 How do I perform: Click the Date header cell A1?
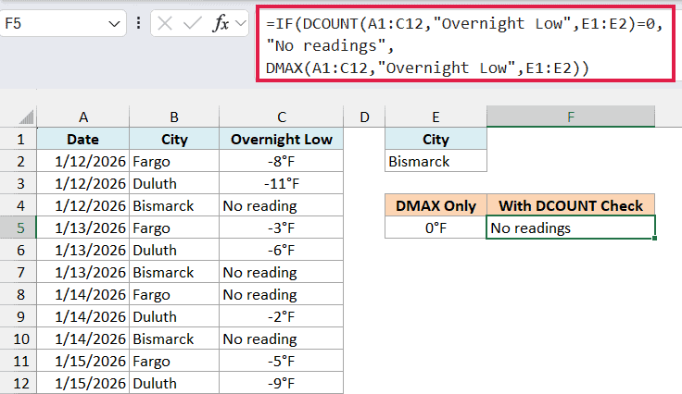coord(83,140)
